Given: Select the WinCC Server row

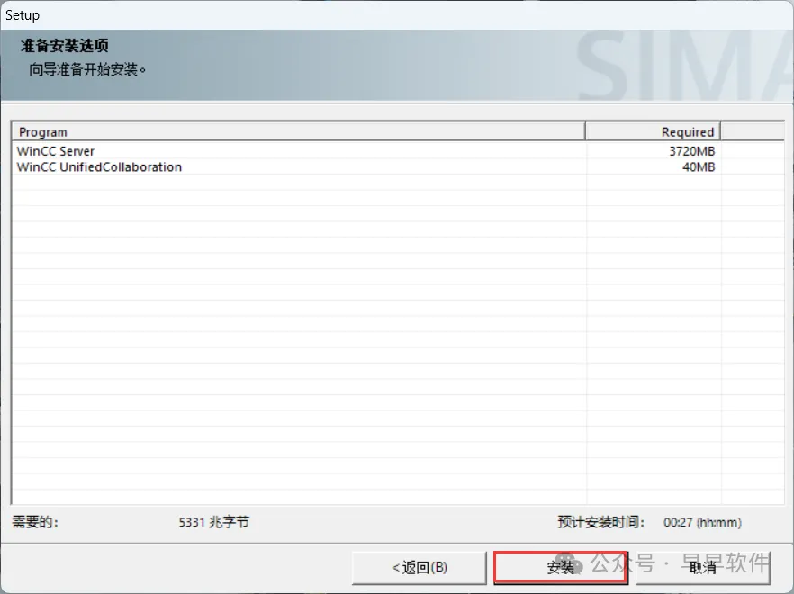Looking at the screenshot, I should pos(398,151).
